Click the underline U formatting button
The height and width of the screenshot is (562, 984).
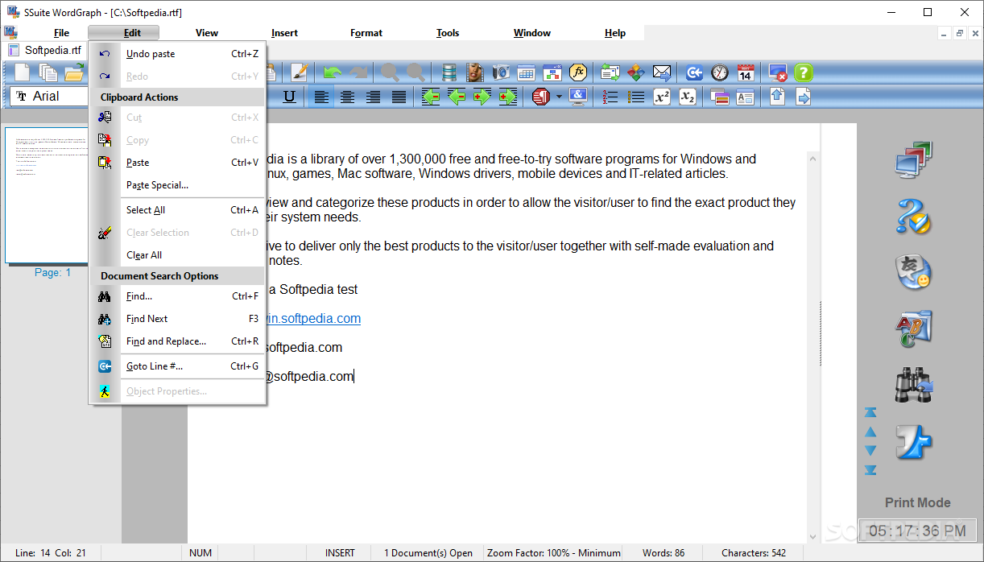tap(289, 97)
